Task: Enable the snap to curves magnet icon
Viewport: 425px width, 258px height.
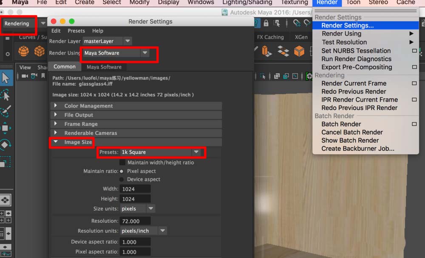Action: point(307,23)
